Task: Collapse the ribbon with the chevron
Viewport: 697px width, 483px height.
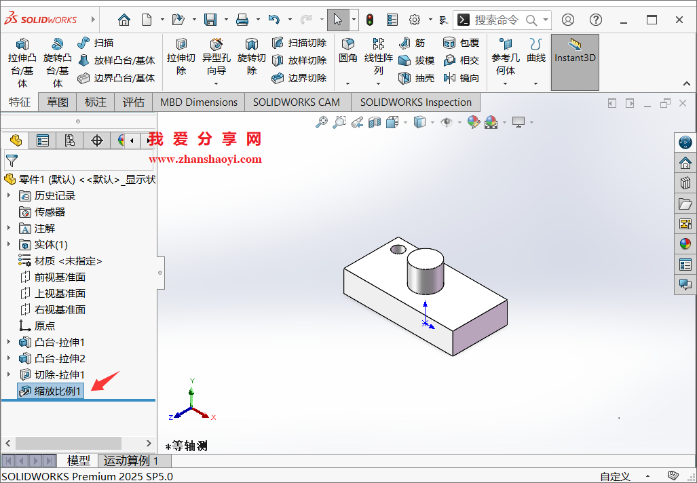Action: [x=686, y=83]
